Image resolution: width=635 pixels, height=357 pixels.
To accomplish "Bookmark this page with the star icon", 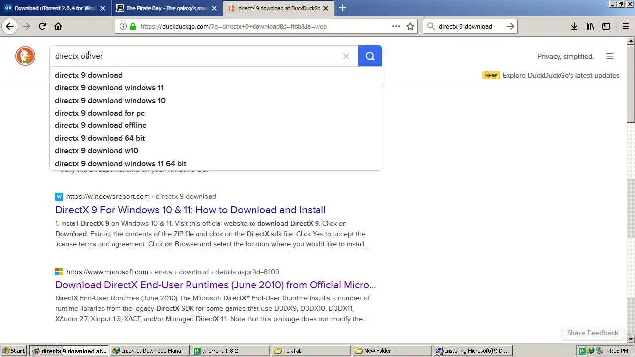I will [x=410, y=26].
